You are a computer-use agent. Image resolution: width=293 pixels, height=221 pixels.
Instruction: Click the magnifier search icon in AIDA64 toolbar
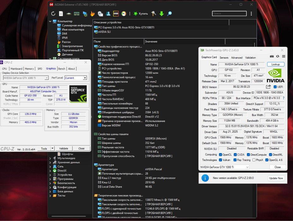[170, 14]
